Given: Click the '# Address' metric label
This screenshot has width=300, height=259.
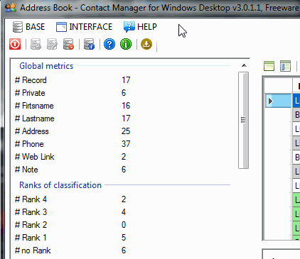Looking at the screenshot, I should 32,131.
